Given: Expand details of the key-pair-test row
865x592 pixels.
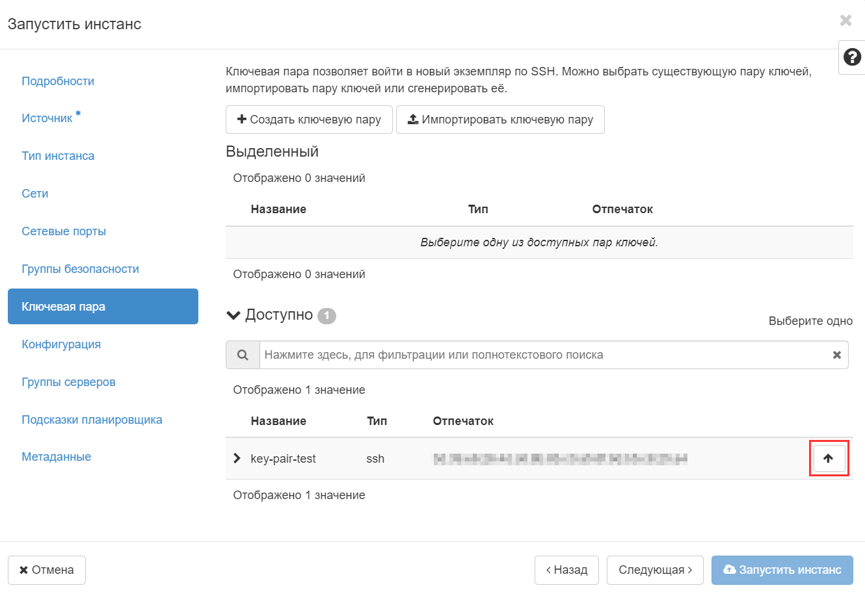Looking at the screenshot, I should (237, 458).
